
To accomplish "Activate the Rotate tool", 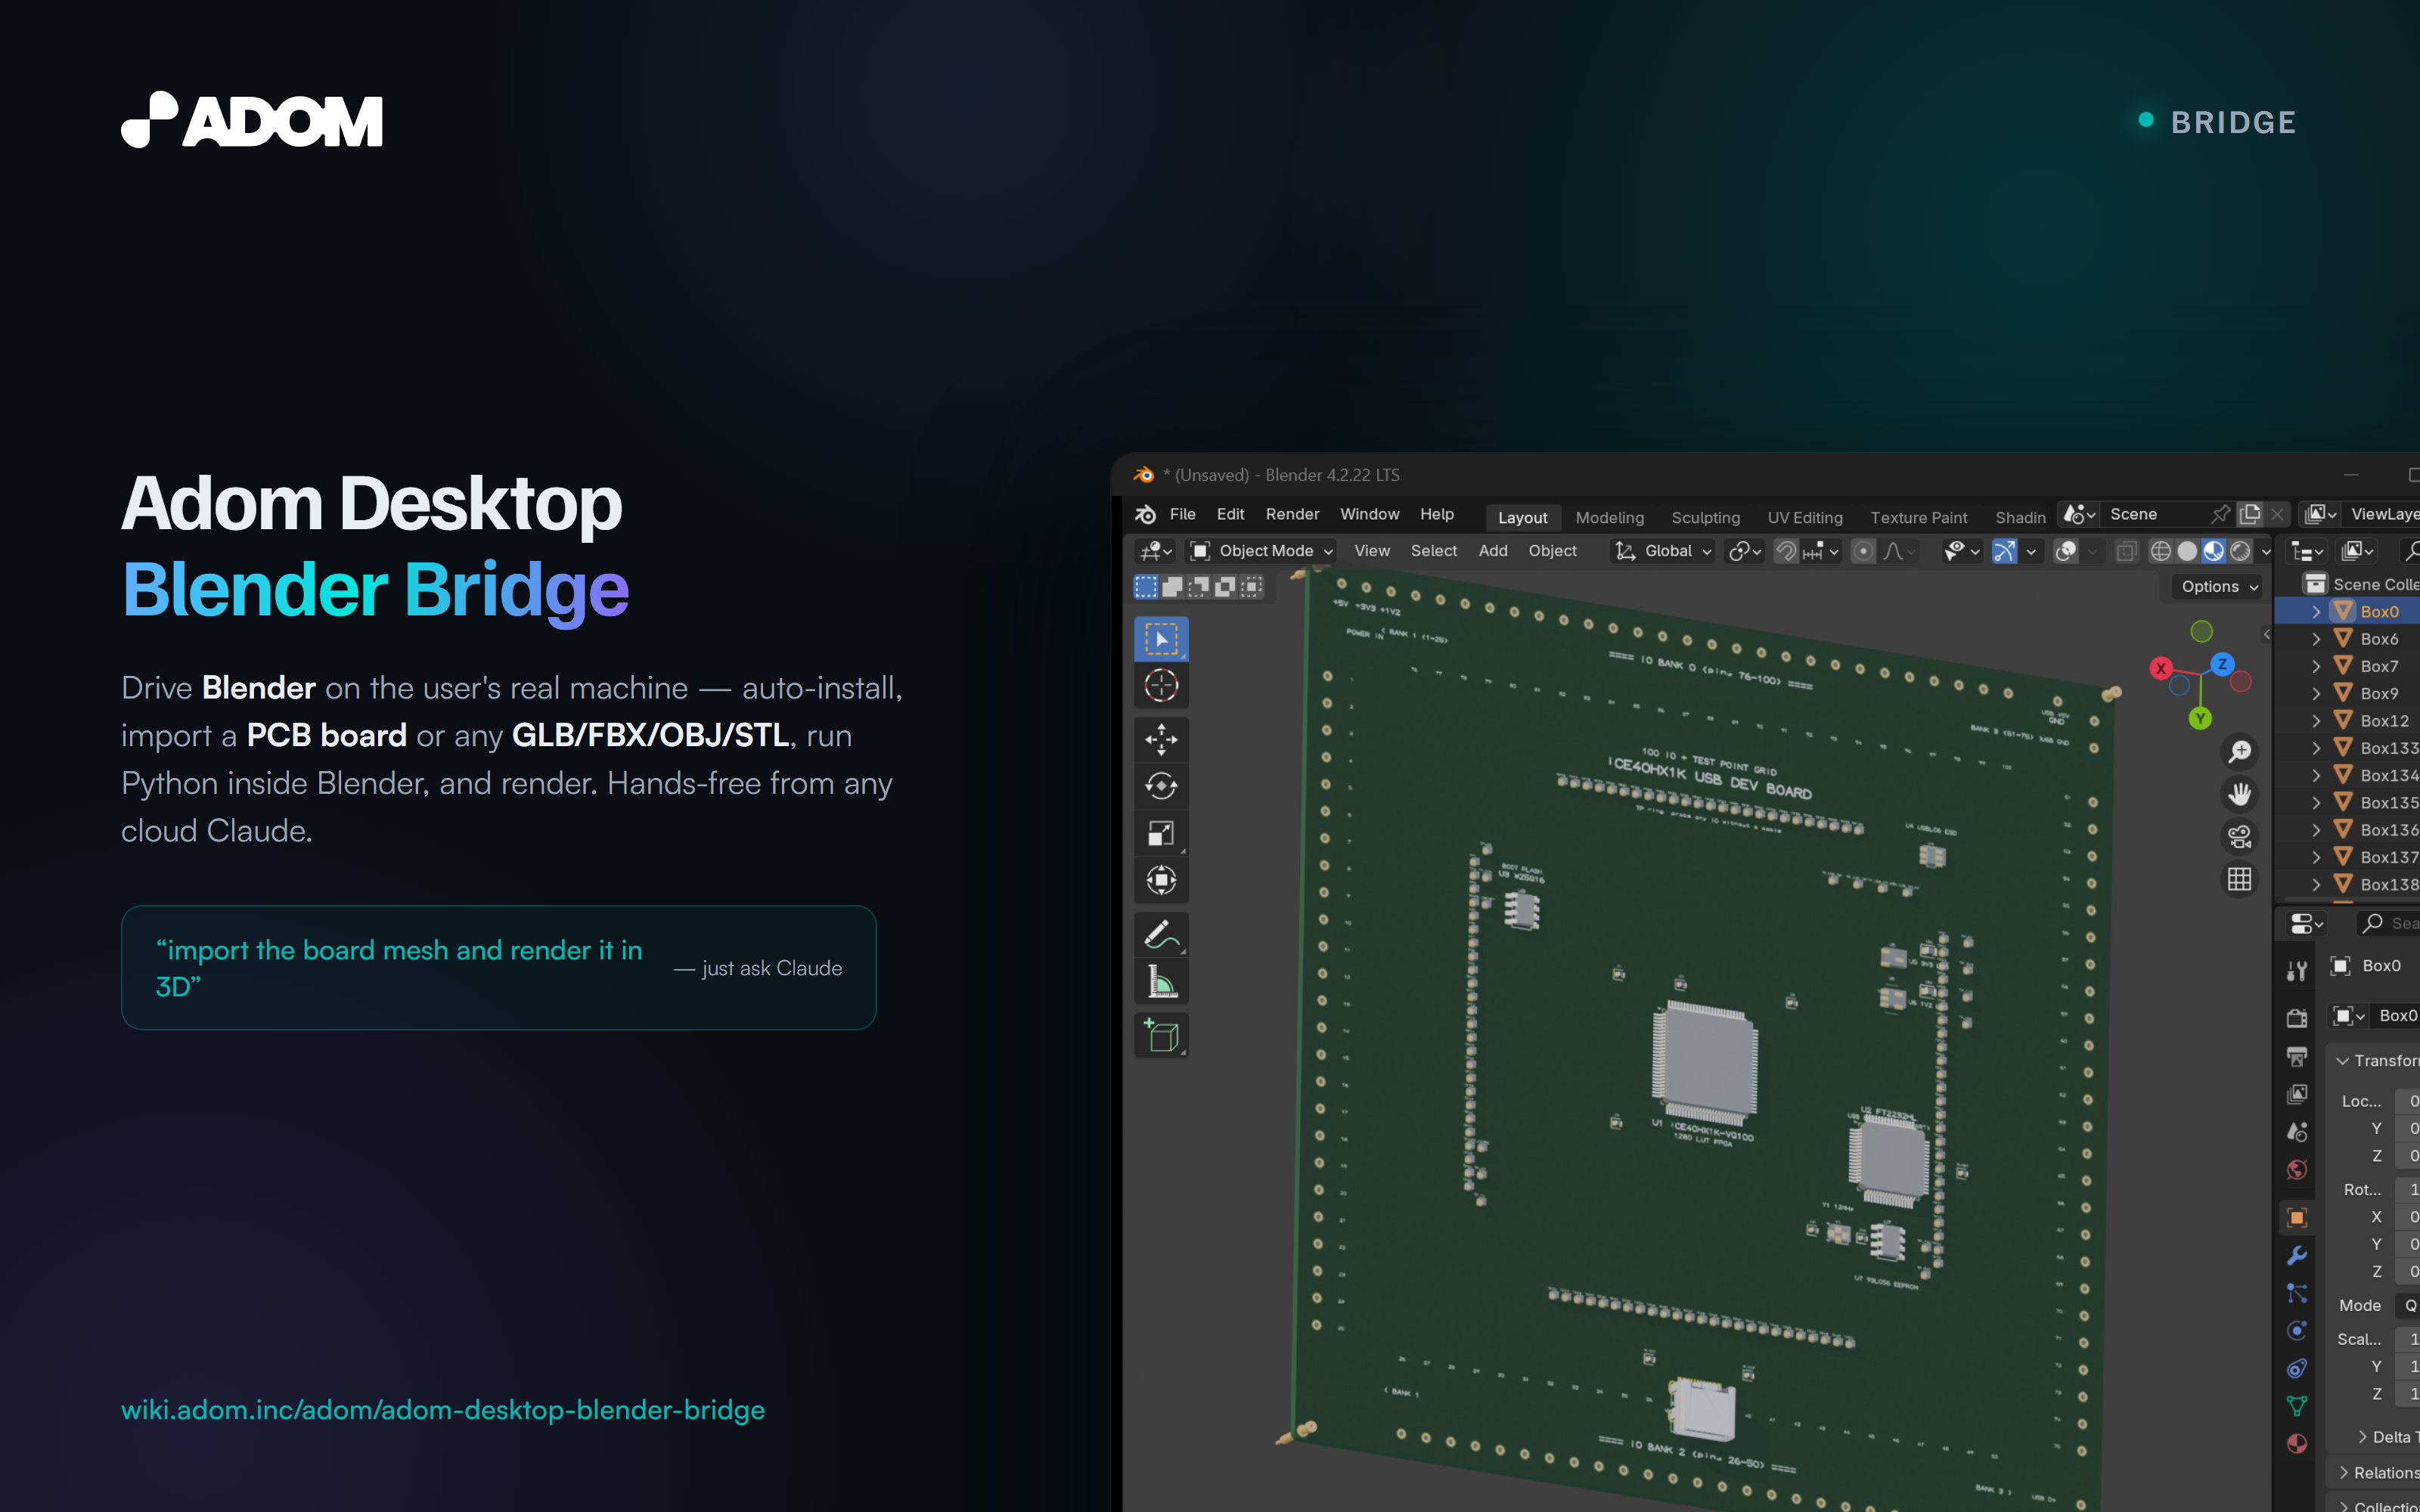I will 1161,787.
